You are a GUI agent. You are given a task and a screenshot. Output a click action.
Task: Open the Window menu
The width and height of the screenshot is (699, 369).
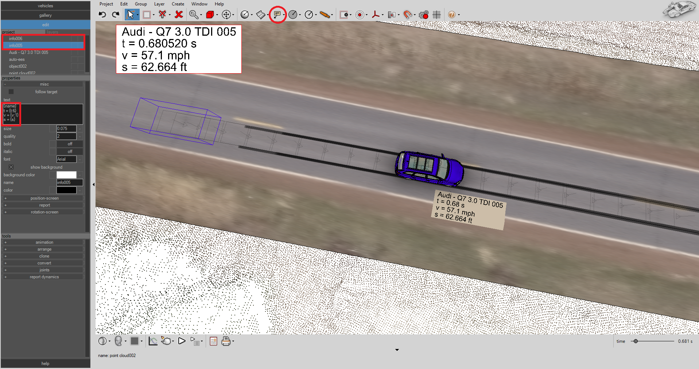[x=199, y=4]
